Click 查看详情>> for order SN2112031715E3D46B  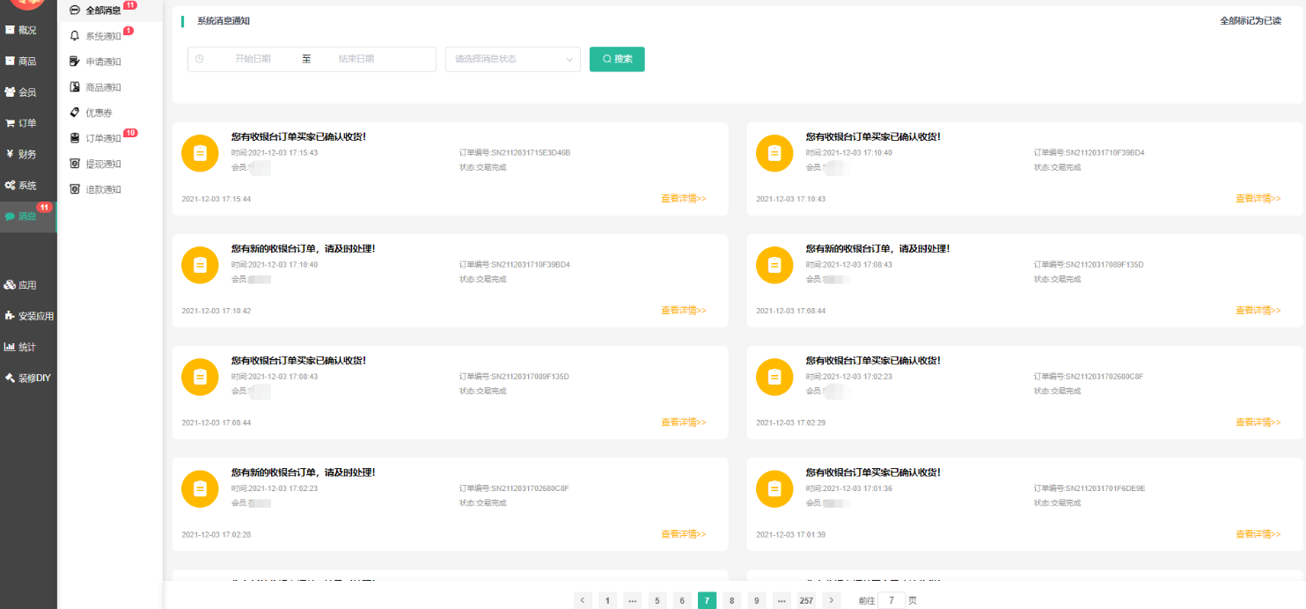coord(683,199)
